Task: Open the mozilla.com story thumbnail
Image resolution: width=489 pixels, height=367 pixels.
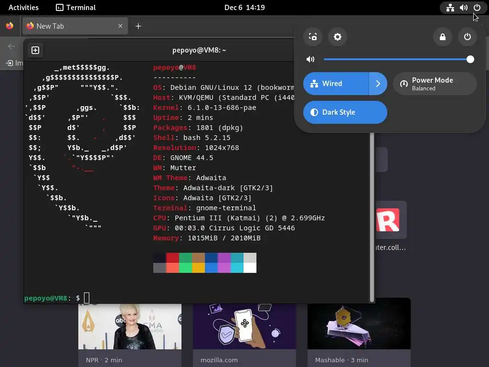Action: pos(244,326)
